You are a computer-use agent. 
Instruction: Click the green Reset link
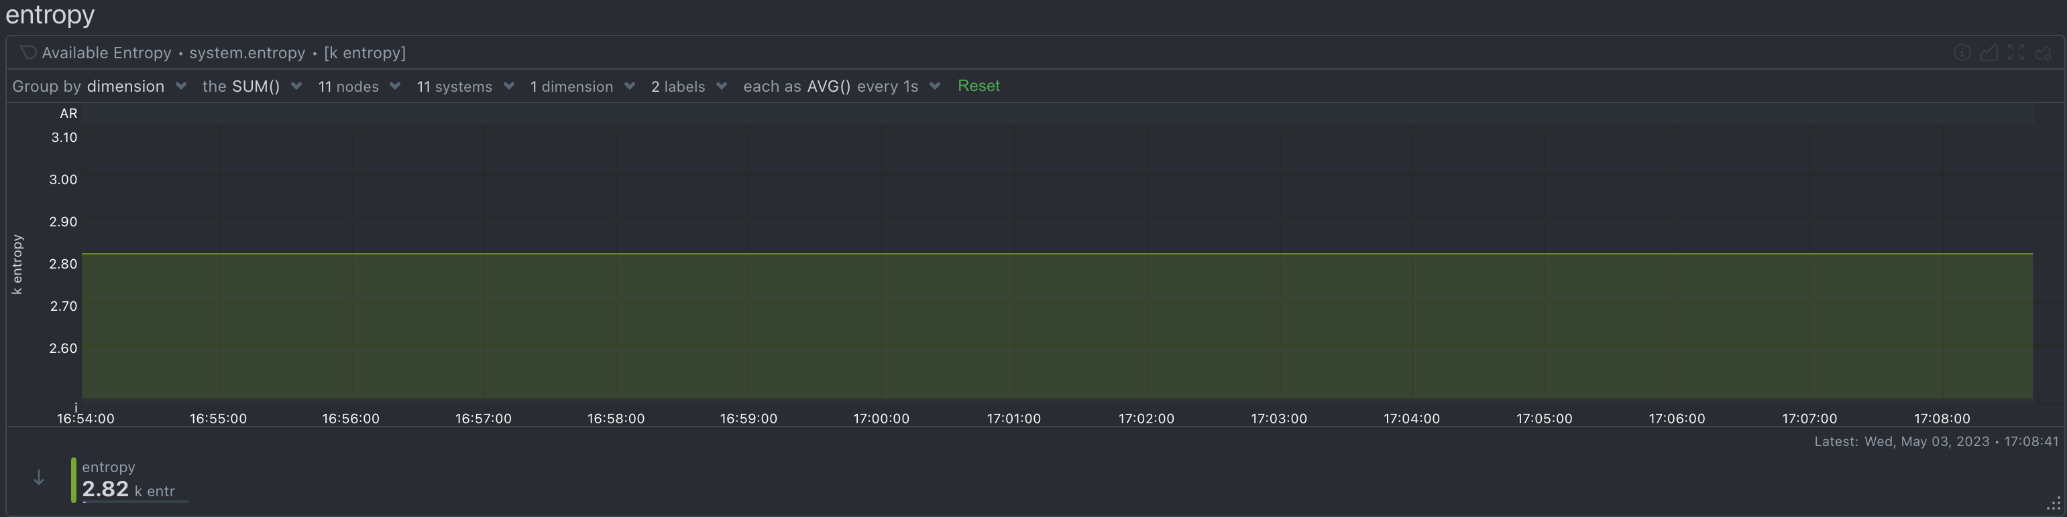point(978,86)
